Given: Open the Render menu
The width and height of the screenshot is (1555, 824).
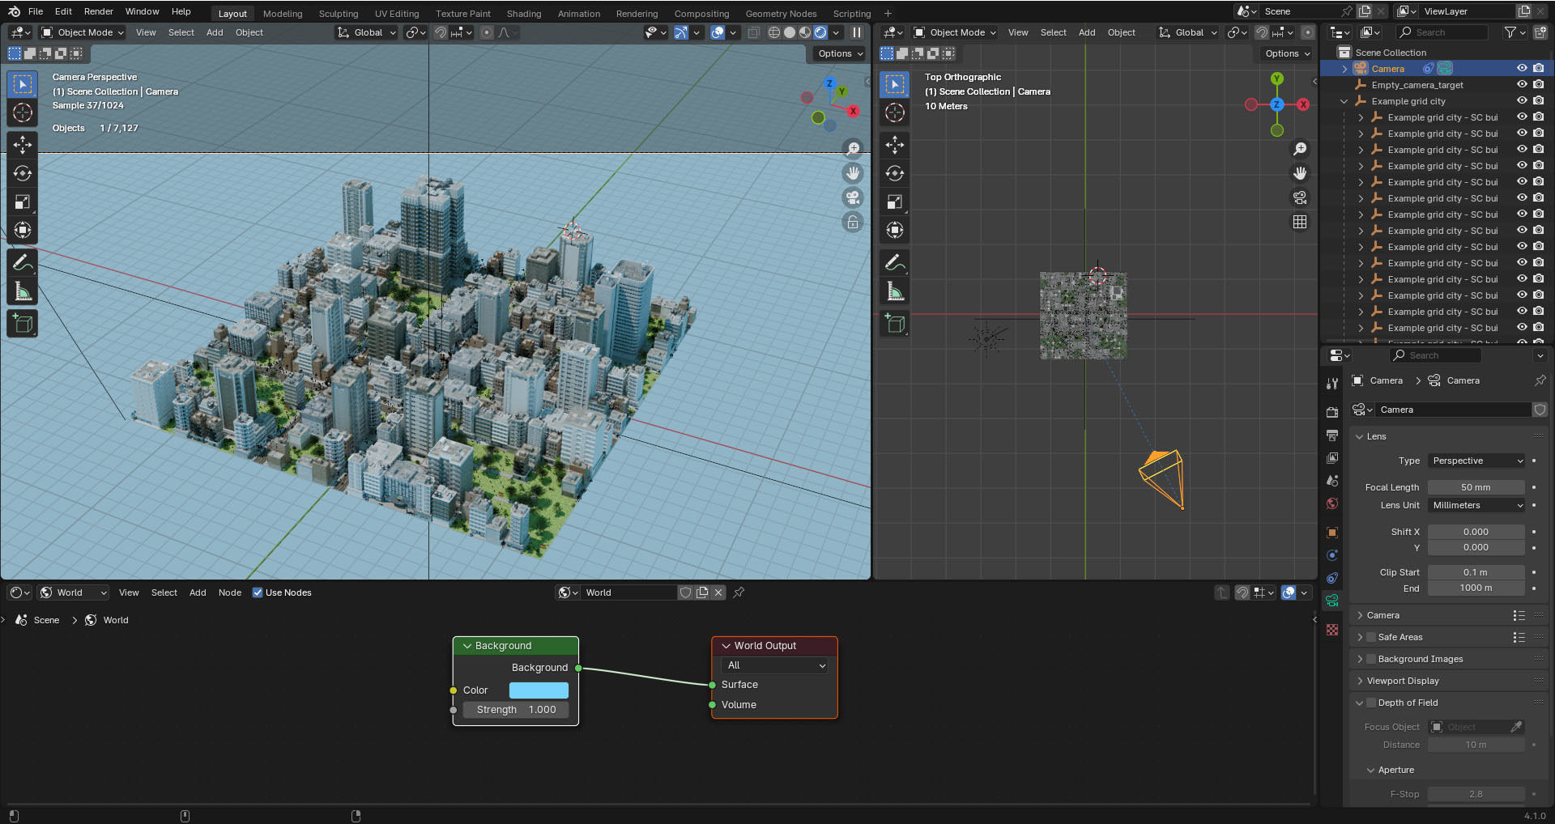Looking at the screenshot, I should (x=99, y=11).
